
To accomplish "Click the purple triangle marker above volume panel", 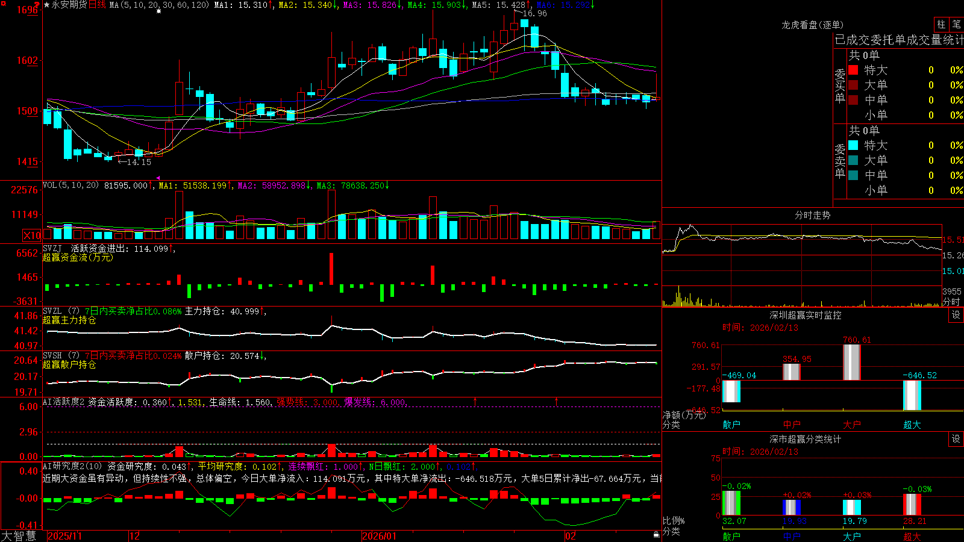I will pyautogui.click(x=158, y=178).
